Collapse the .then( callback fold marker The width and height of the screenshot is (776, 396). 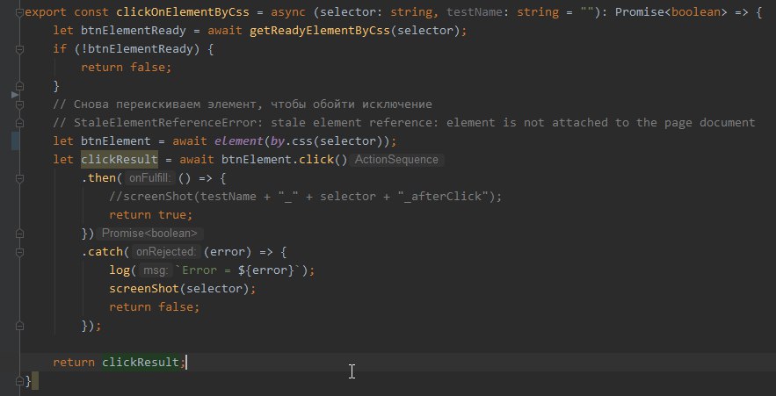(x=20, y=178)
